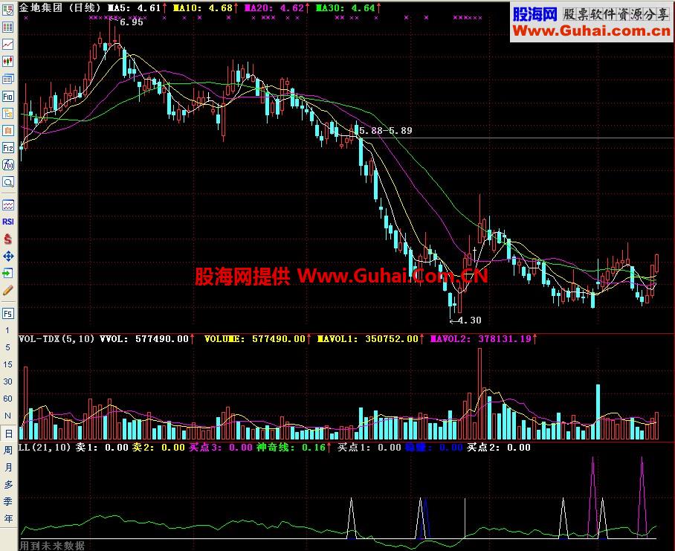Open the f(x) formula manager icon
Screen dimensions: 675x551
coord(7,165)
